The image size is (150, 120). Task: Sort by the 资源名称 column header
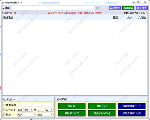pyautogui.click(x=8, y=18)
